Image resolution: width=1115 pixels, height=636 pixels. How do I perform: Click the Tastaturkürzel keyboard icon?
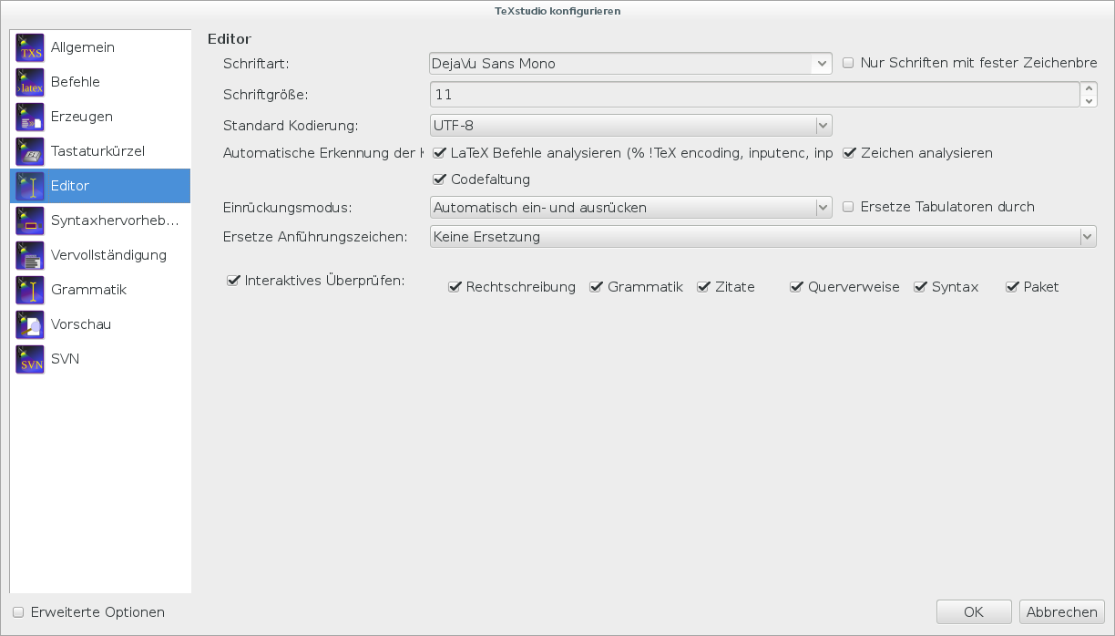30,151
